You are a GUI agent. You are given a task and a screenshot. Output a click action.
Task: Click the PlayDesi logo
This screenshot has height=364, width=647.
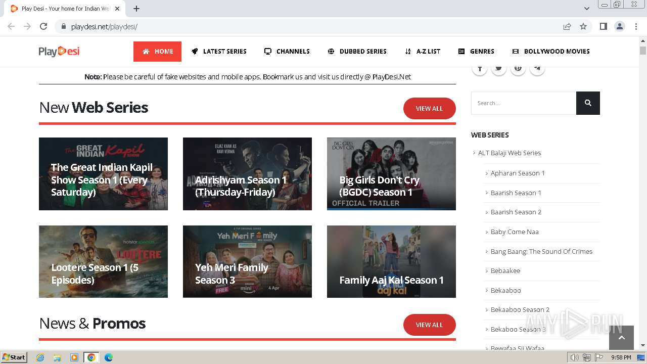tap(59, 51)
